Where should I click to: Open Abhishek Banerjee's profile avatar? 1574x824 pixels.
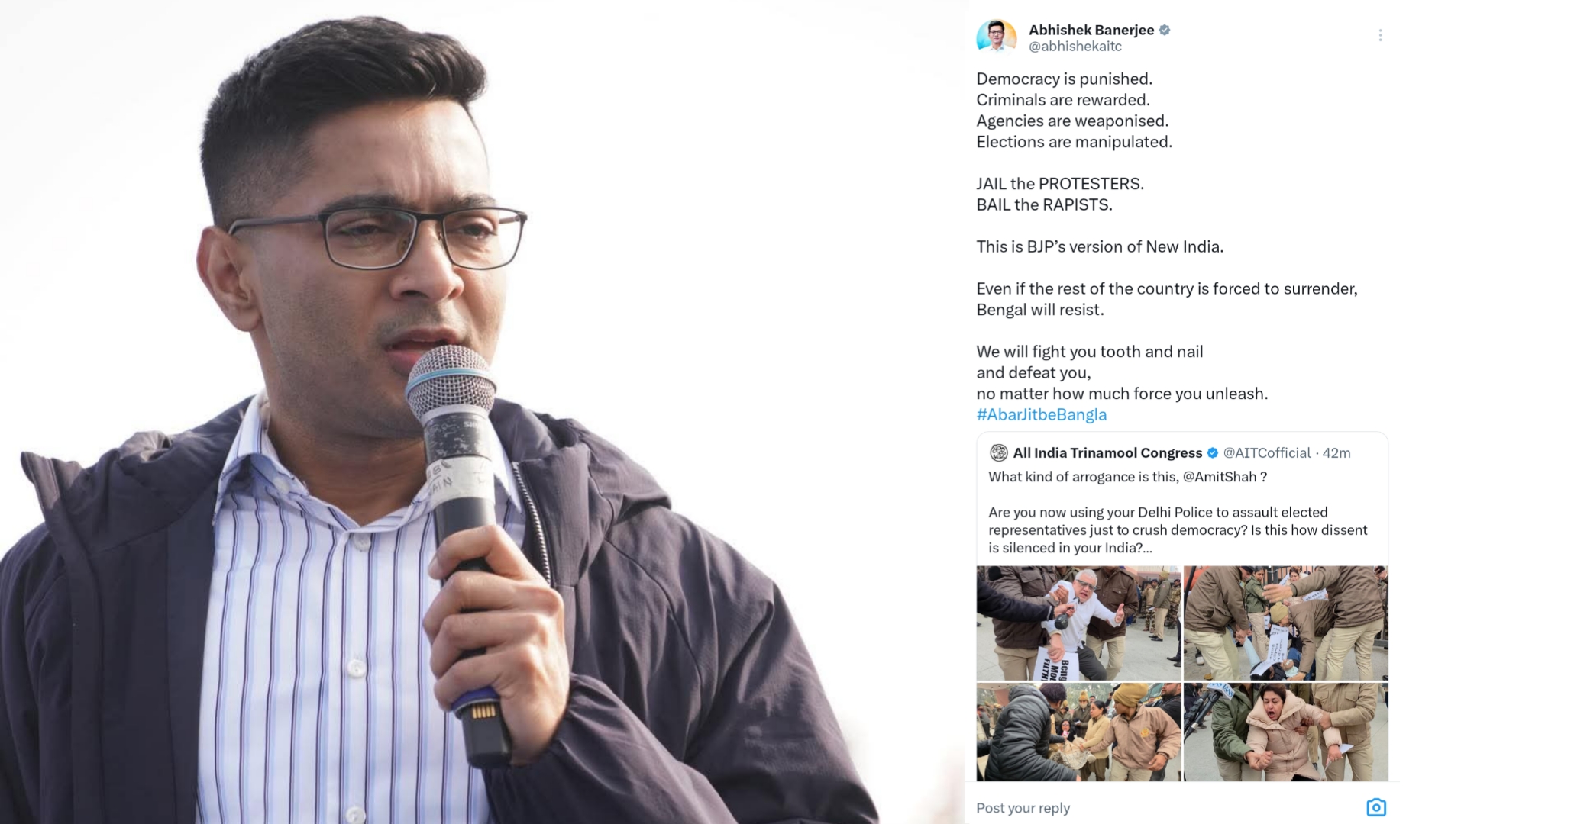pyautogui.click(x=996, y=36)
